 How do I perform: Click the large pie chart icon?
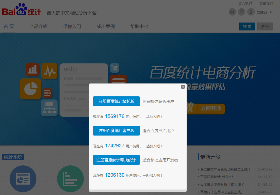click(x=30, y=89)
